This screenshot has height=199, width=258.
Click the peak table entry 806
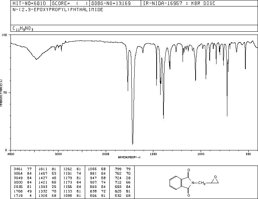pyautogui.click(x=93, y=196)
